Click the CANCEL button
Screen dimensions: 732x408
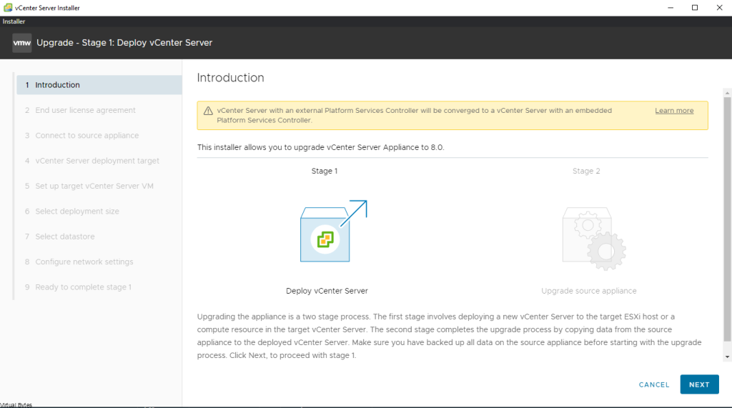653,384
